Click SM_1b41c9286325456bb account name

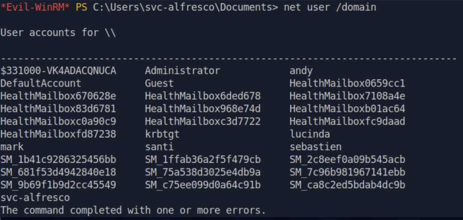(58, 160)
